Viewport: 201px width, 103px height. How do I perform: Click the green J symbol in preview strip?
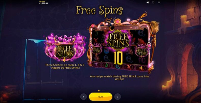[106, 65]
